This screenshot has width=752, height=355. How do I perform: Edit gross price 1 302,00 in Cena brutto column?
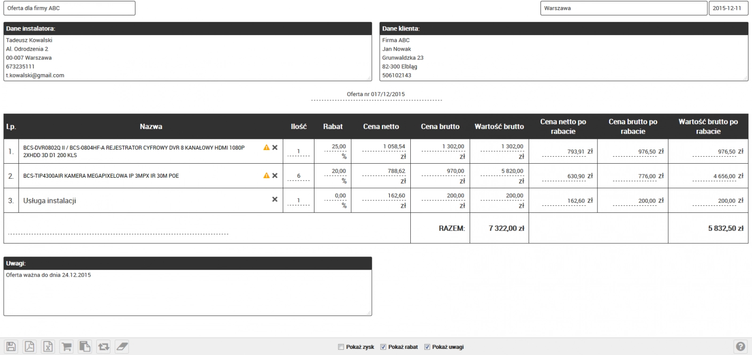point(443,146)
